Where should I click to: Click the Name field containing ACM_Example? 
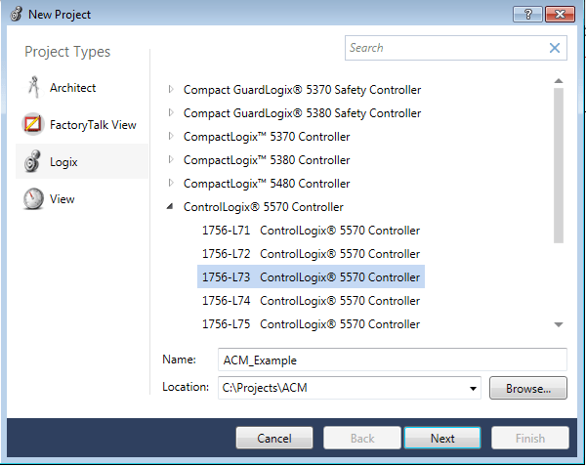(x=393, y=360)
